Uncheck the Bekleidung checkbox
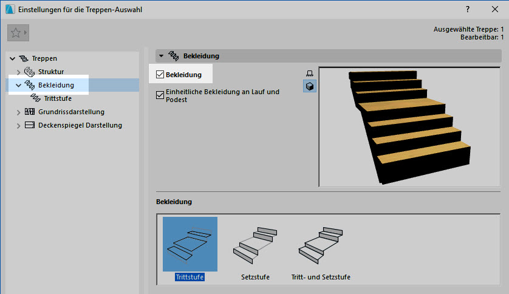 [x=160, y=75]
